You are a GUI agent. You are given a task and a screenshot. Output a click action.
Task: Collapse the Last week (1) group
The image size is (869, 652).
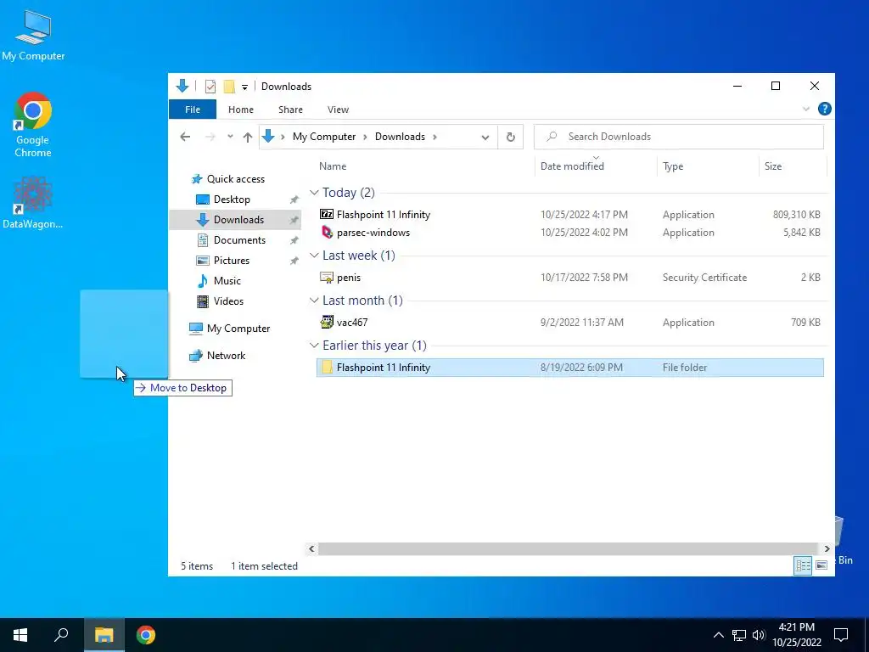[314, 256]
